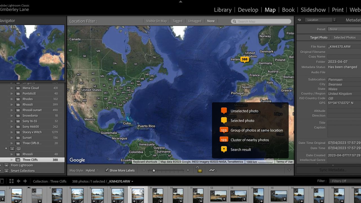Toggle the Metadata panel eye icon
The width and height of the screenshot is (361, 203).
click(x=299, y=20)
